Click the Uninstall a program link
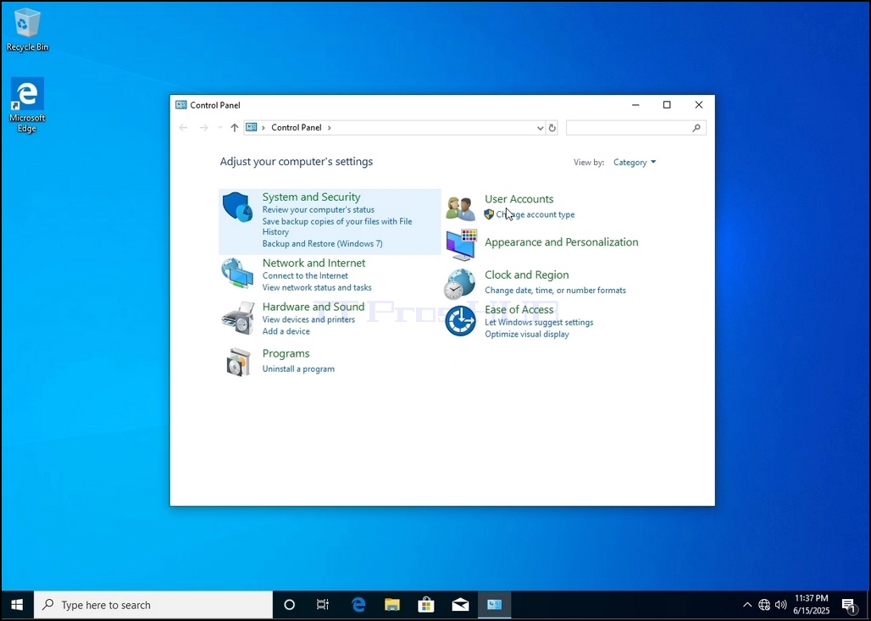The image size is (871, 621). (x=298, y=369)
